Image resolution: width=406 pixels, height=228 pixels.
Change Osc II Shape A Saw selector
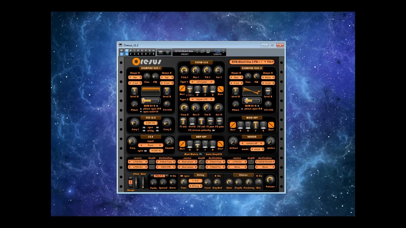pos(236,77)
